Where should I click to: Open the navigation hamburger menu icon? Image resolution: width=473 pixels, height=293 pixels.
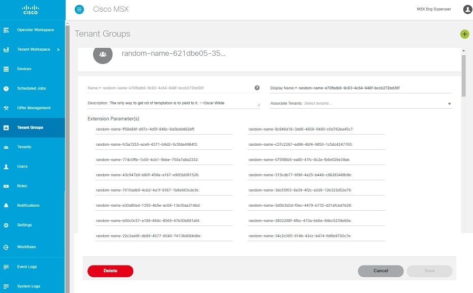[79, 9]
